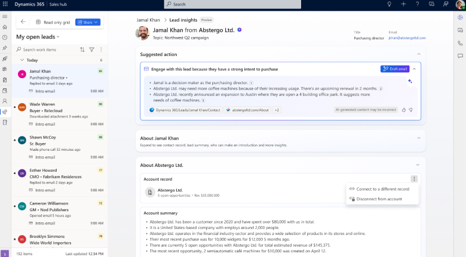Viewport: 466px width, 257px height.
Task: Open Copilot icon in right rail
Action: coord(460,17)
